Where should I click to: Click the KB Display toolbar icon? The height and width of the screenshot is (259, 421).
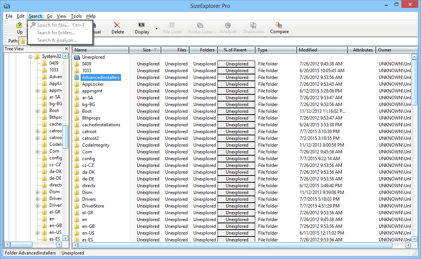(x=141, y=25)
